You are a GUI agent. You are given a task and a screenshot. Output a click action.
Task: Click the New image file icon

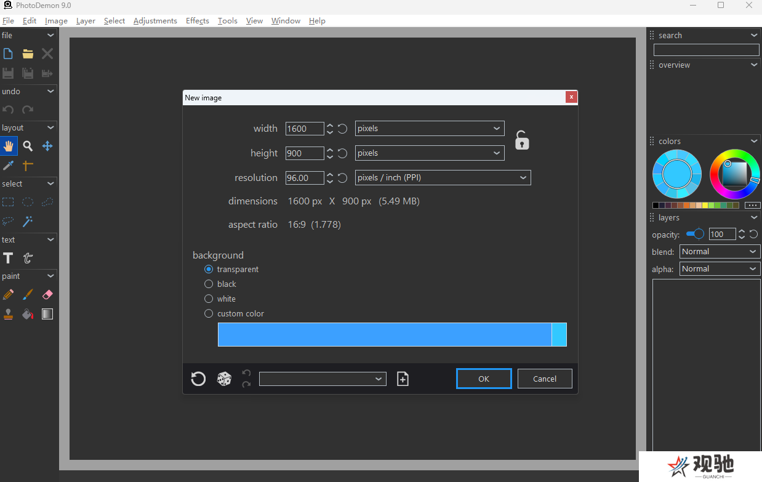coord(8,54)
